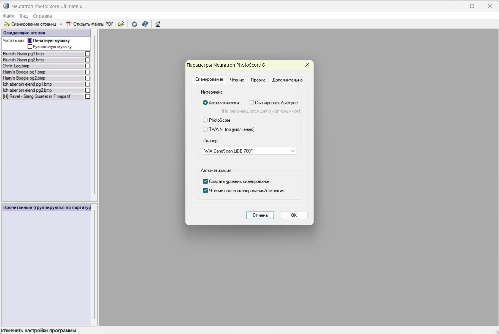Select the TWAIN interface radio button
499x334 pixels.
(205, 129)
